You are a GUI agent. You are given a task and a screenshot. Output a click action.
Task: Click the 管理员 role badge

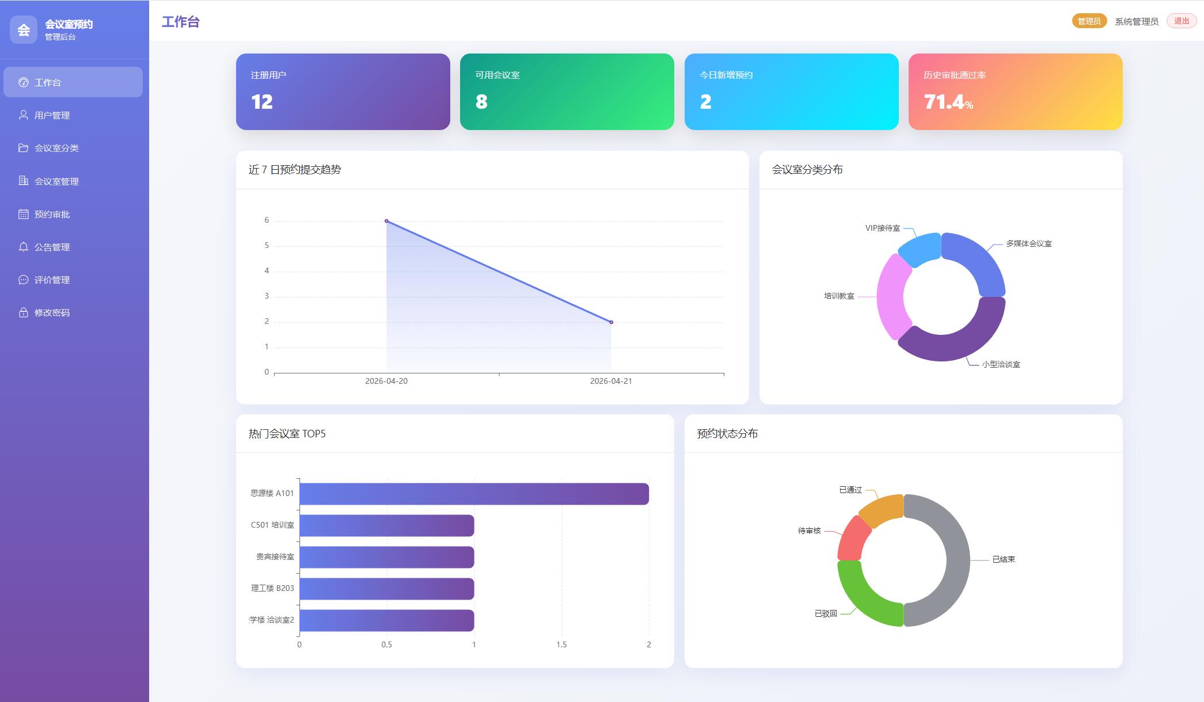coord(1088,21)
